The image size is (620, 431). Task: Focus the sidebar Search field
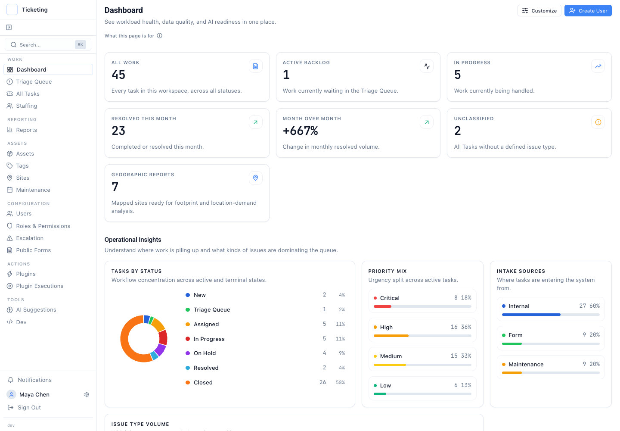(48, 44)
